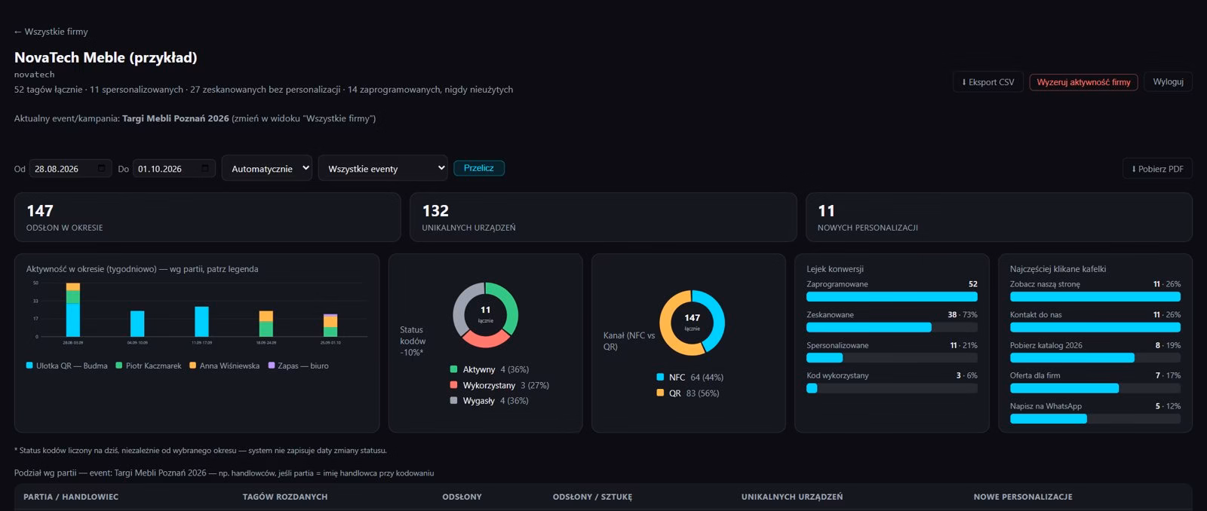Click the orange Anna Wiśniewska legend swatch
The image size is (1207, 511).
[192, 366]
